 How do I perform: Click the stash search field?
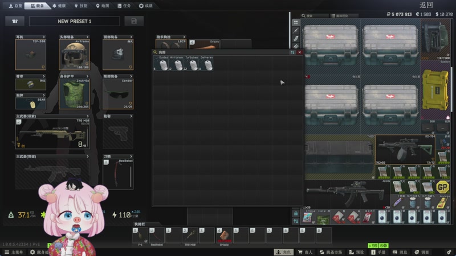point(315,16)
